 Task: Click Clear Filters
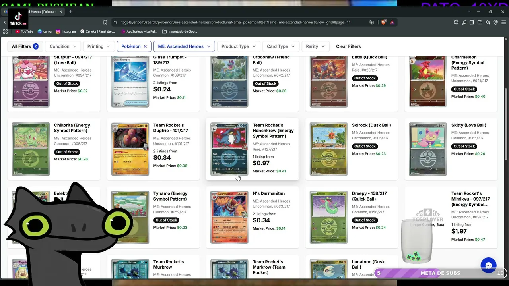[348, 46]
